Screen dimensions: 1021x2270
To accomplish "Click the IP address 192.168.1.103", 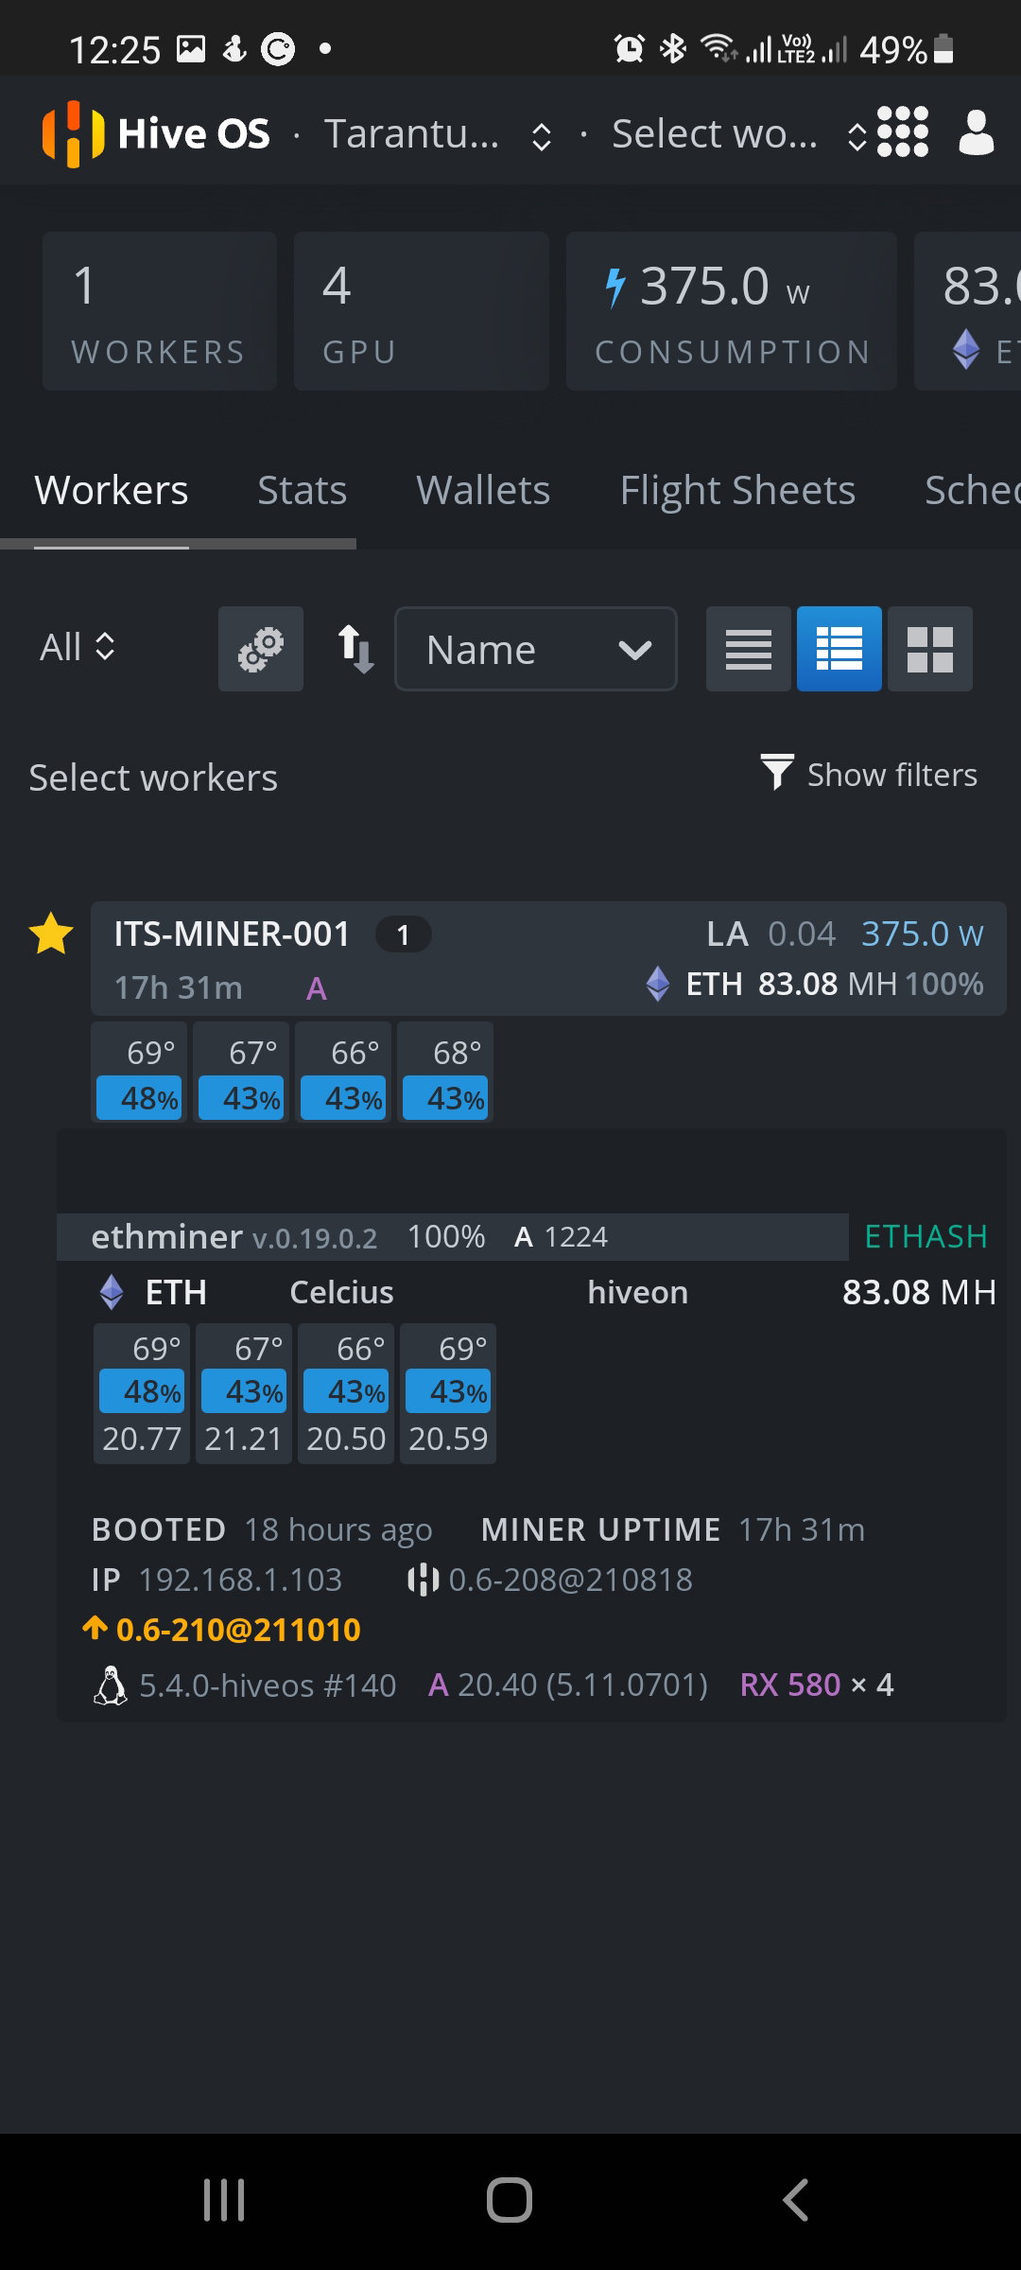I will 240,1580.
